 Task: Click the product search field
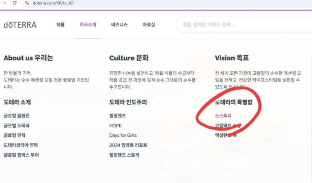[244, 25]
